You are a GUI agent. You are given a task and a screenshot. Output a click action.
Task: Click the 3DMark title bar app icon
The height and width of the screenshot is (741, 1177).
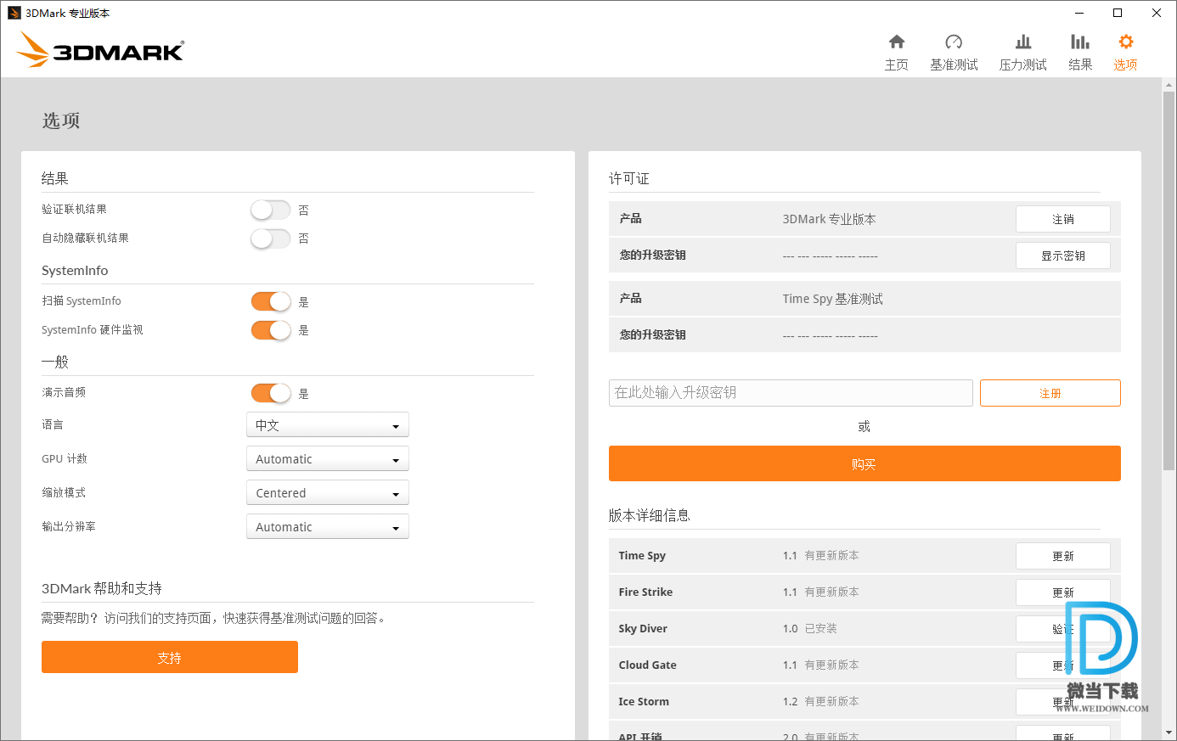point(14,13)
